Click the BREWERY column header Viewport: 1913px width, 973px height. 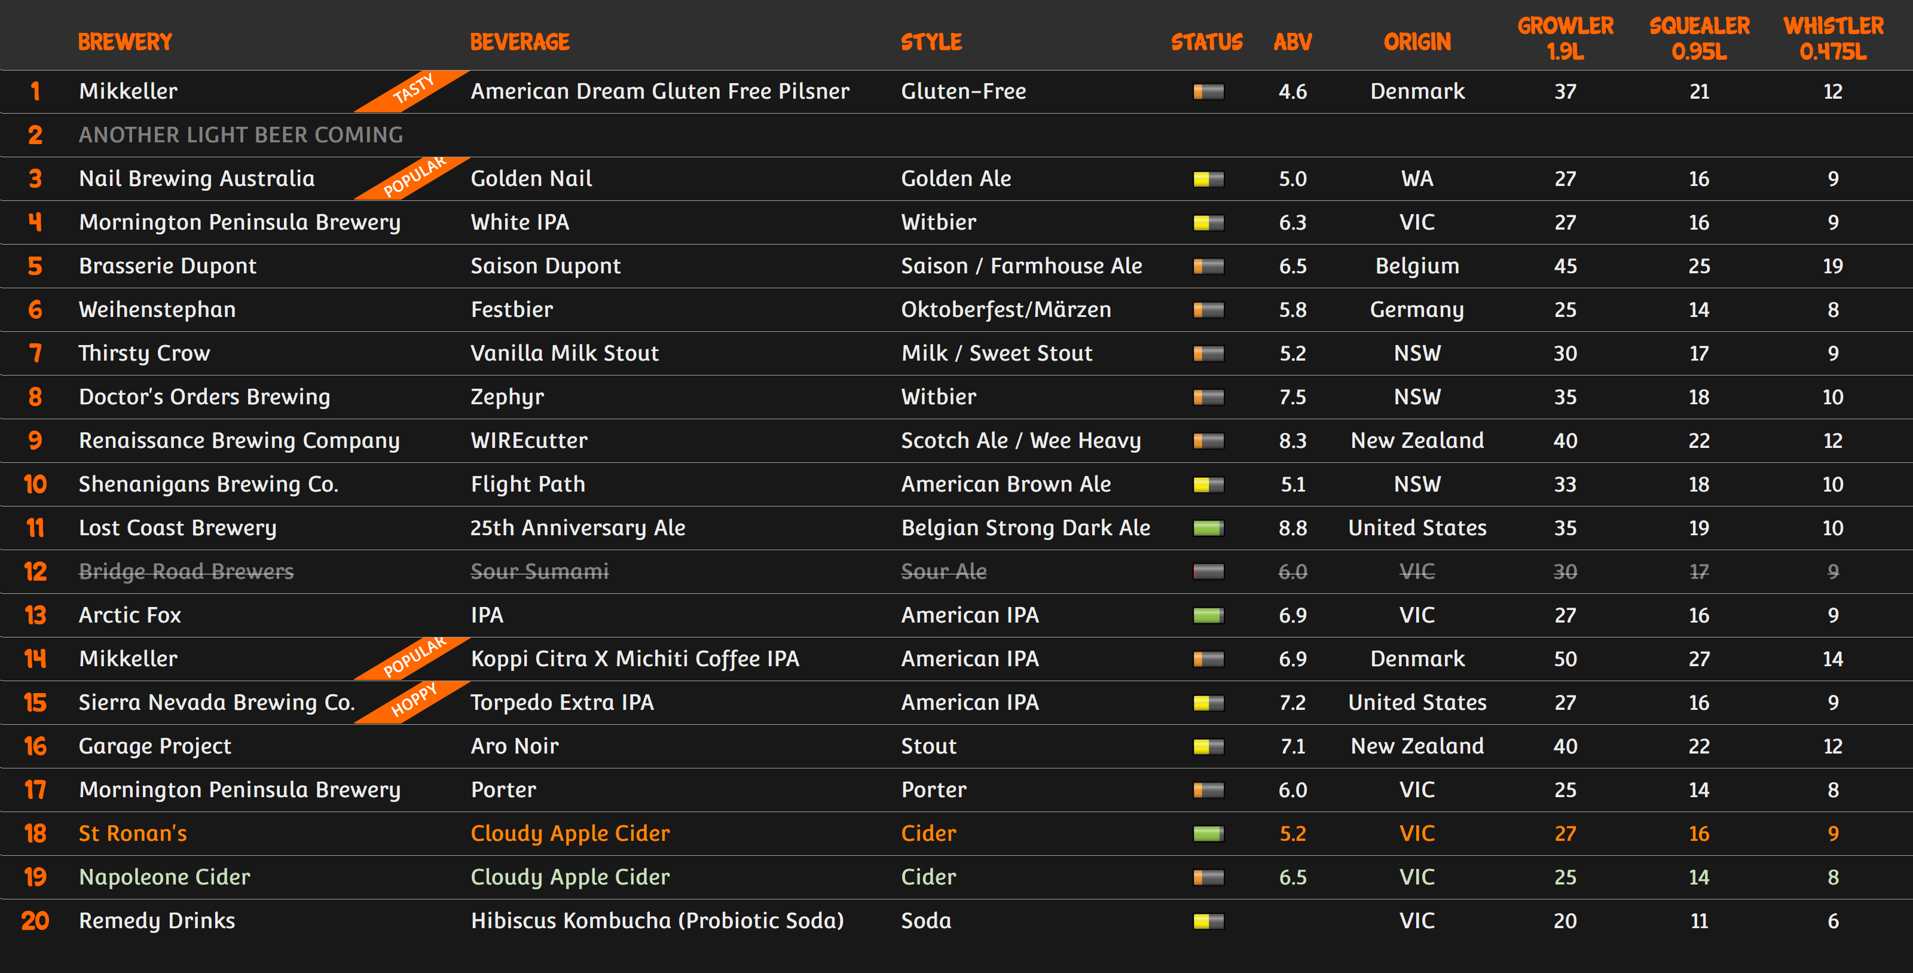(125, 42)
